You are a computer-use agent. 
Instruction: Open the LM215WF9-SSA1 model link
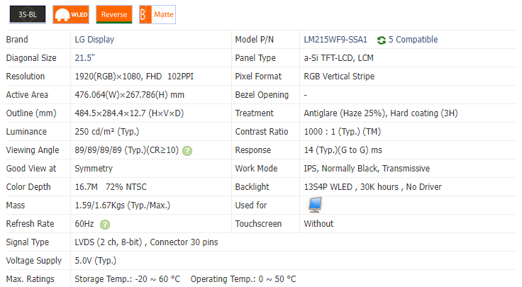point(335,40)
